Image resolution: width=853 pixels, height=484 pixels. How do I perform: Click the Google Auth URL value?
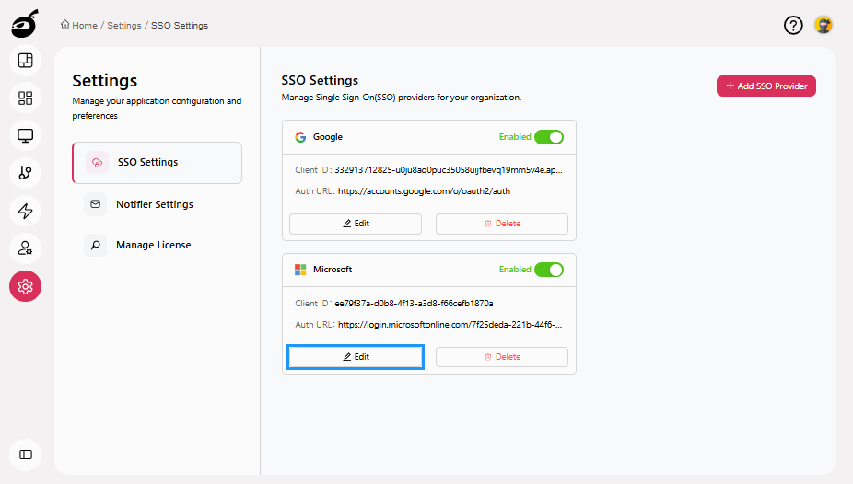point(424,191)
